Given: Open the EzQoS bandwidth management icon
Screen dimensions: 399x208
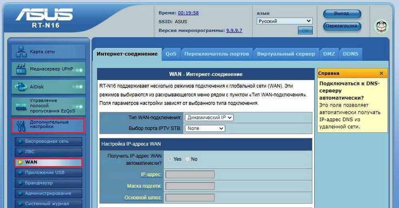Looking at the screenshot, I should point(21,106).
